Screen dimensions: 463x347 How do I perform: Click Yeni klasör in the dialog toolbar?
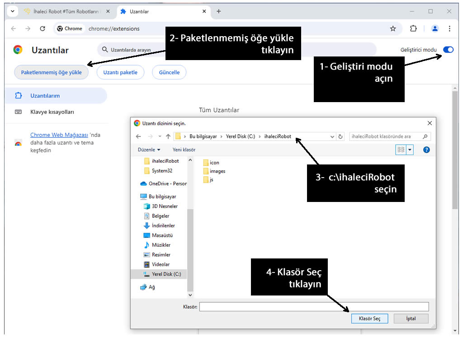tap(184, 150)
